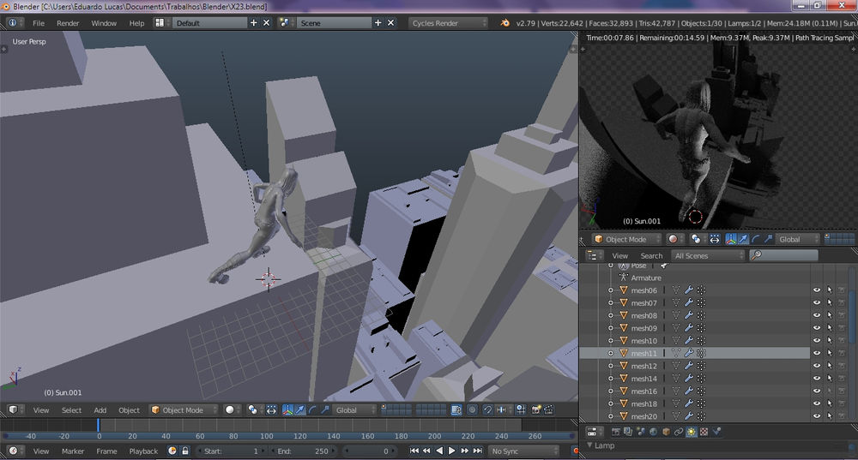This screenshot has height=460, width=858.
Task: Open the Object Mode dropdown in viewport header
Action: coord(184,409)
